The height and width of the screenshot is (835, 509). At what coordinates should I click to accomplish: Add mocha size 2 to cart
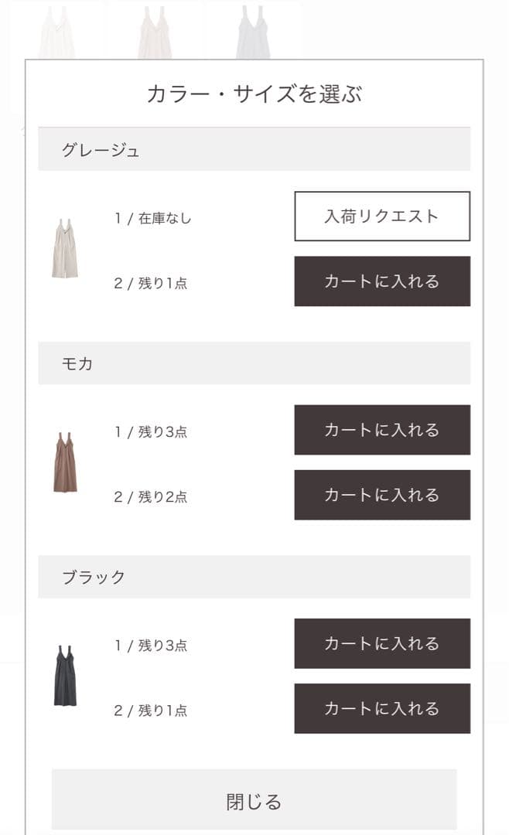(381, 494)
